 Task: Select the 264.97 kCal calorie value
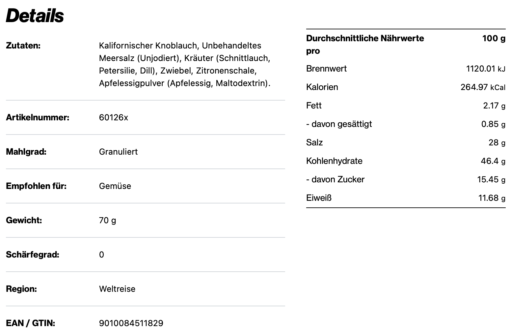[x=483, y=87]
